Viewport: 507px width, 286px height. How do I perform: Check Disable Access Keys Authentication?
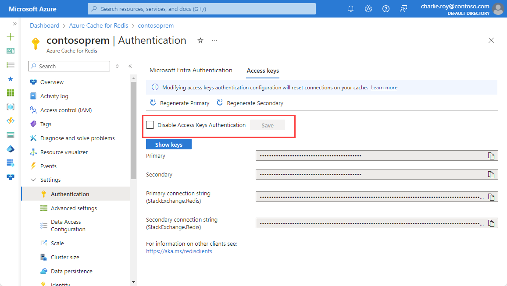tap(150, 125)
